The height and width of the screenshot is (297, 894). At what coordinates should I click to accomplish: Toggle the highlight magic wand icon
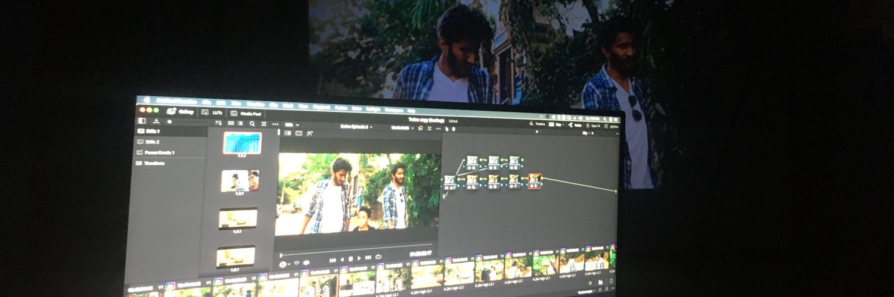click(x=309, y=133)
